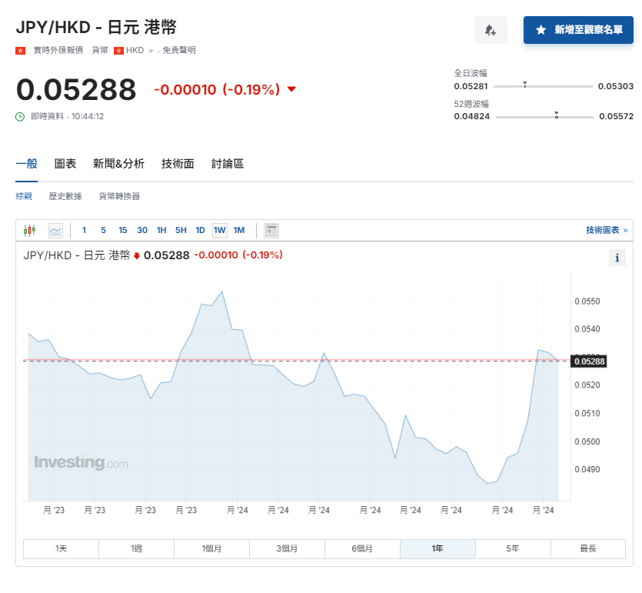Select the 1D chart interval

point(200,230)
